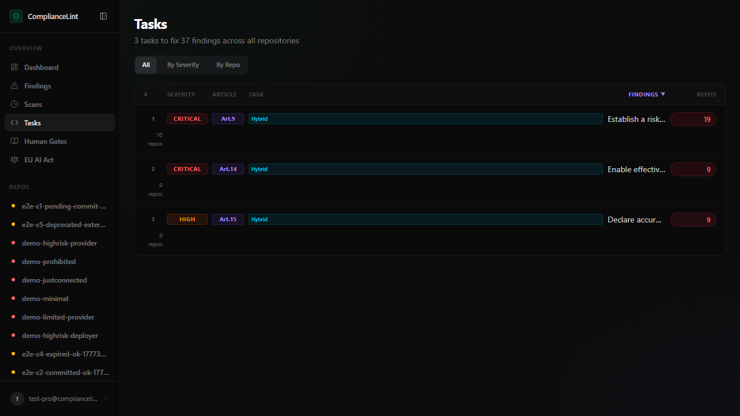Switch to the All filter
The height and width of the screenshot is (416, 740).
point(146,65)
